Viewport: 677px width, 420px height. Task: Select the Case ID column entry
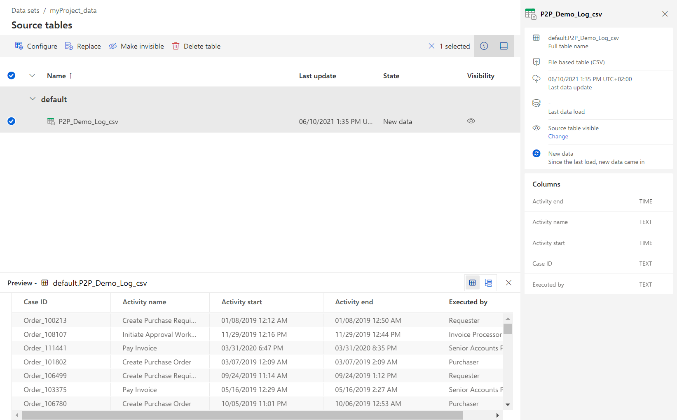coord(598,264)
